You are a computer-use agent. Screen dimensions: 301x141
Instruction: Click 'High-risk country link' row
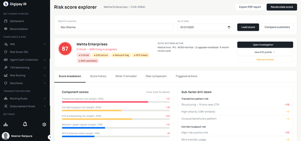click(x=235, y=133)
